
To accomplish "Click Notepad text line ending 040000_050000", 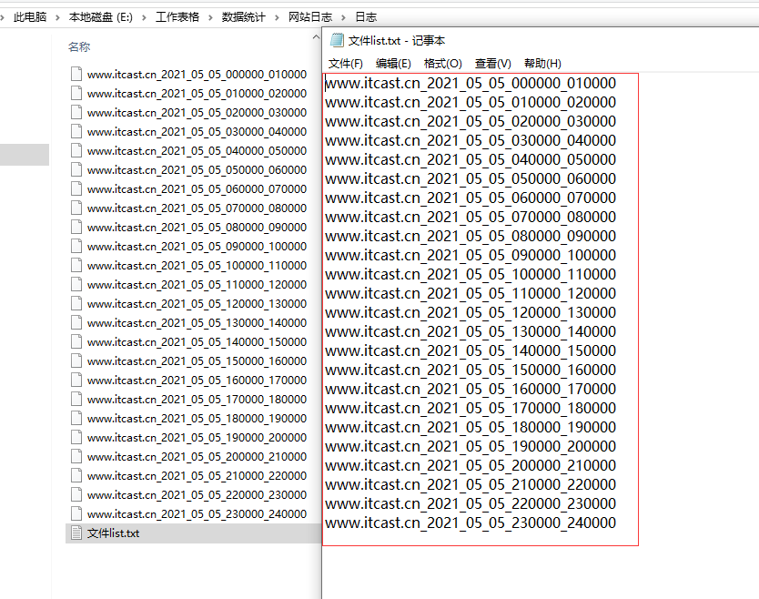I will [x=471, y=160].
